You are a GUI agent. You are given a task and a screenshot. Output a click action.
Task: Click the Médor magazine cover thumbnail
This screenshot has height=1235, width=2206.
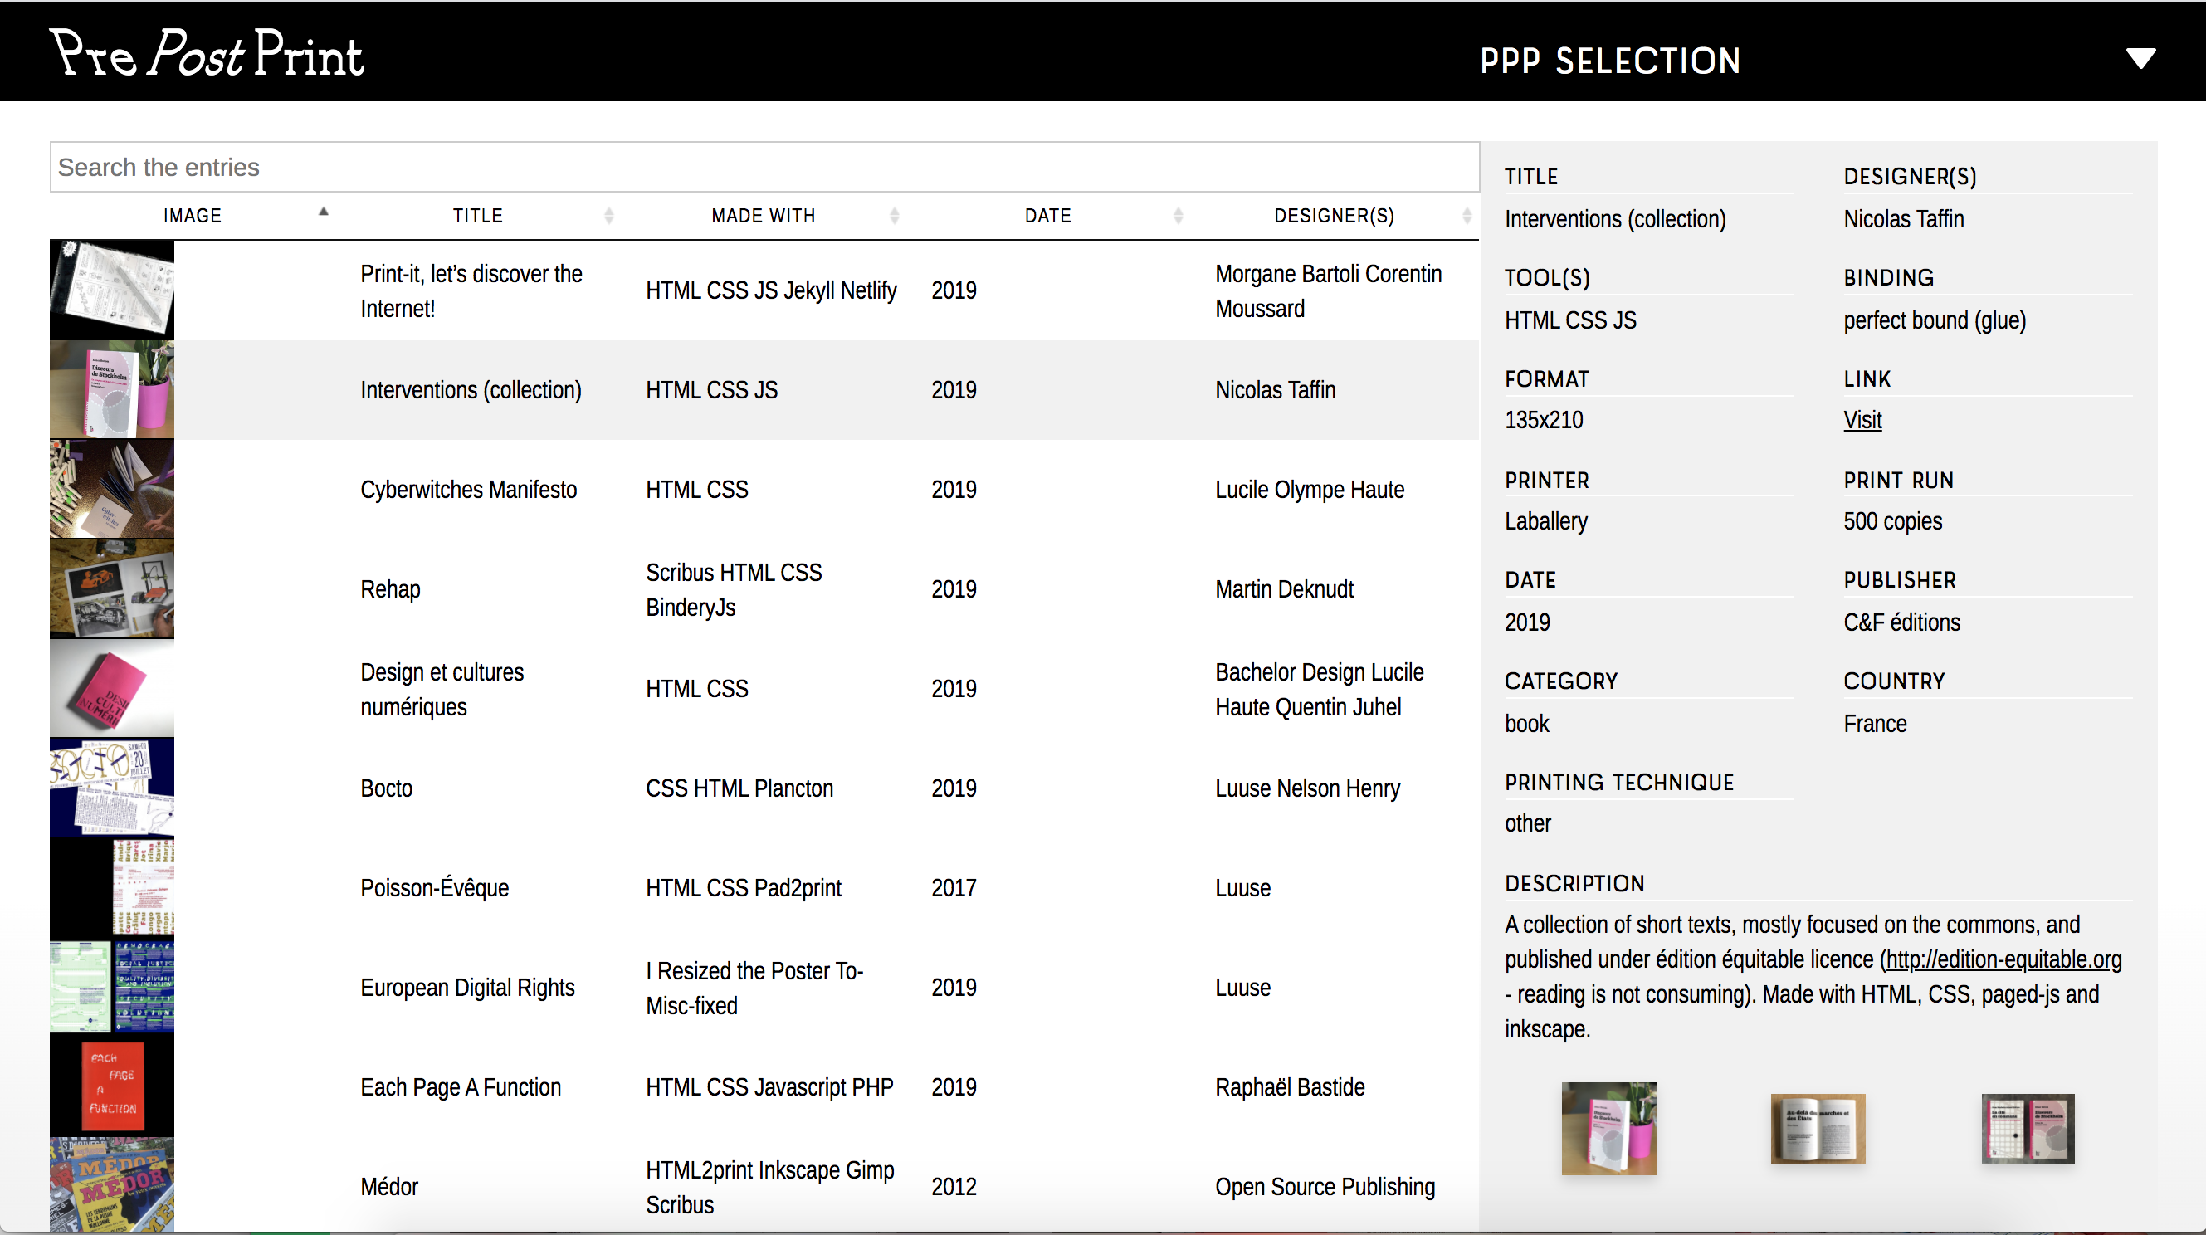[112, 1185]
